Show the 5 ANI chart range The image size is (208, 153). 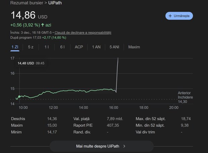114,47
